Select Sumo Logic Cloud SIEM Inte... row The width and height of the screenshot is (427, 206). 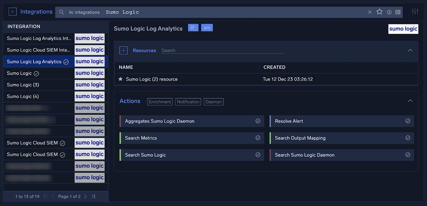point(56,50)
